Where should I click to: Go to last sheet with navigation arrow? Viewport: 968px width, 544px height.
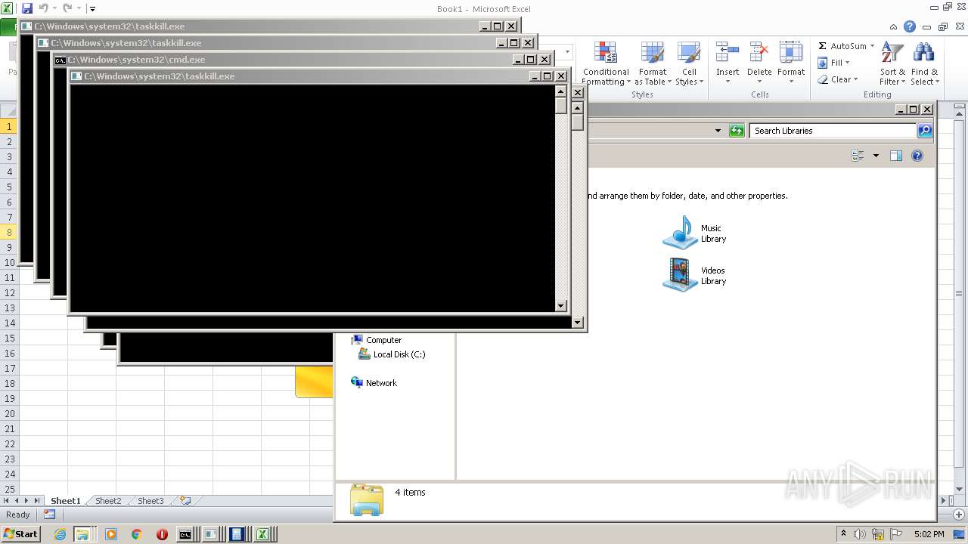pyautogui.click(x=37, y=501)
